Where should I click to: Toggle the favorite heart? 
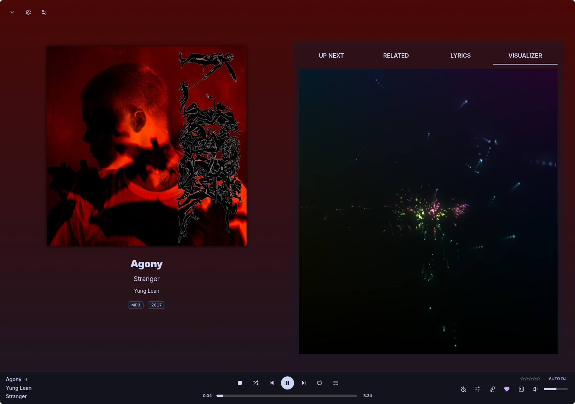(507, 389)
